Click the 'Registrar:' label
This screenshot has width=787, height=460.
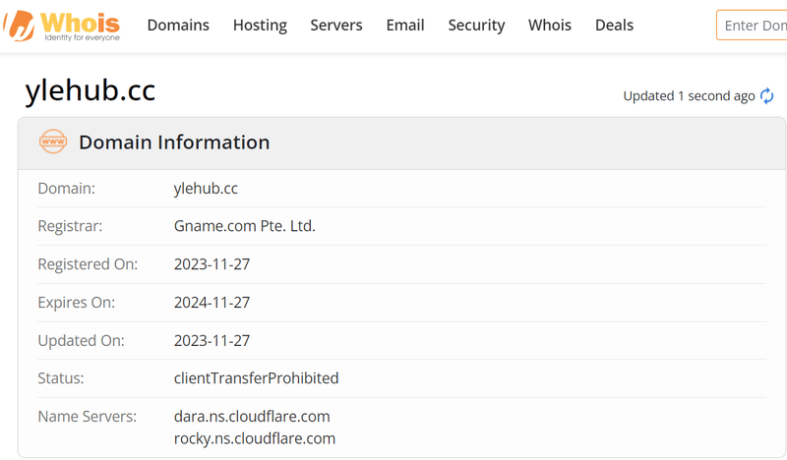point(70,226)
